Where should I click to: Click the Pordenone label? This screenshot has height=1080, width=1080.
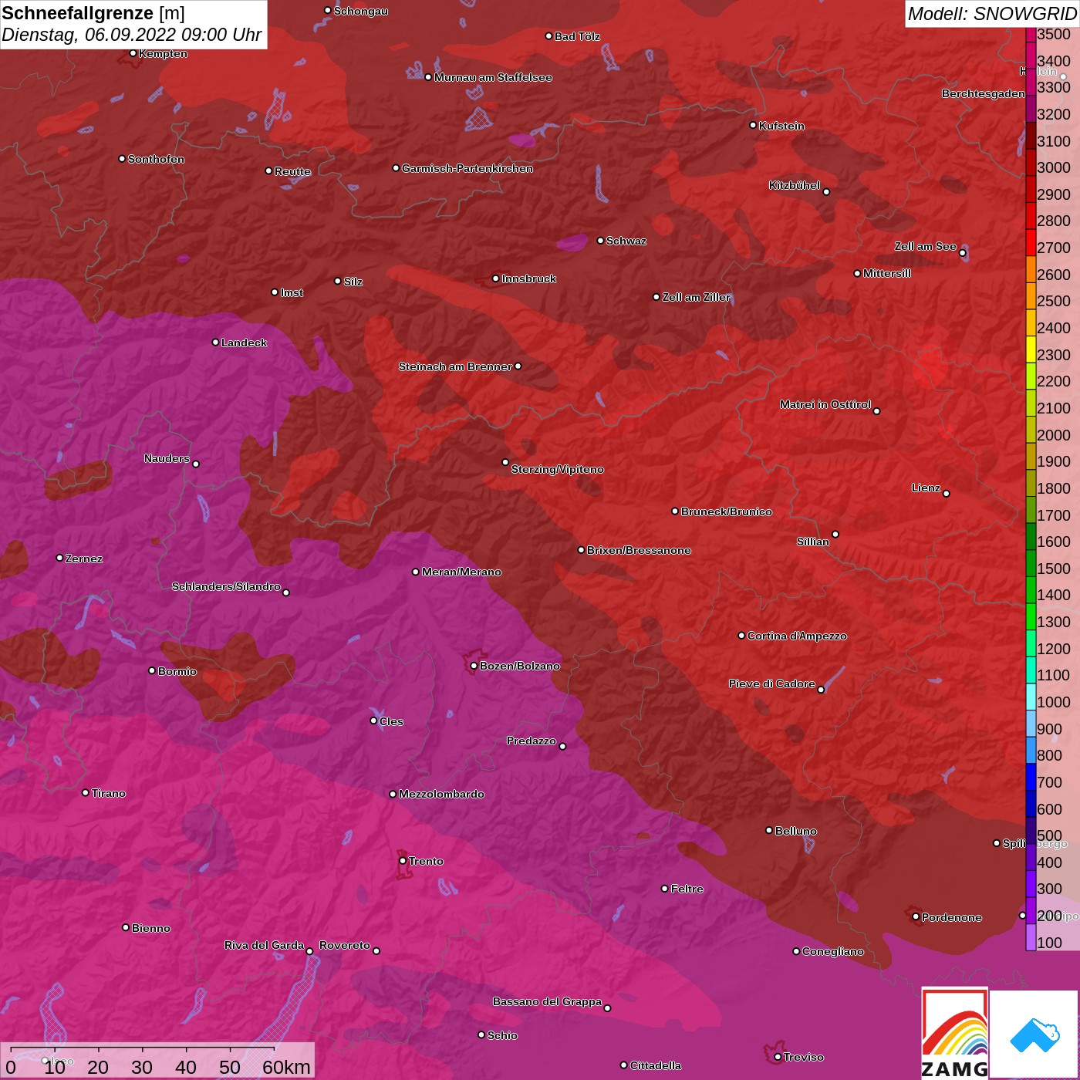[951, 917]
